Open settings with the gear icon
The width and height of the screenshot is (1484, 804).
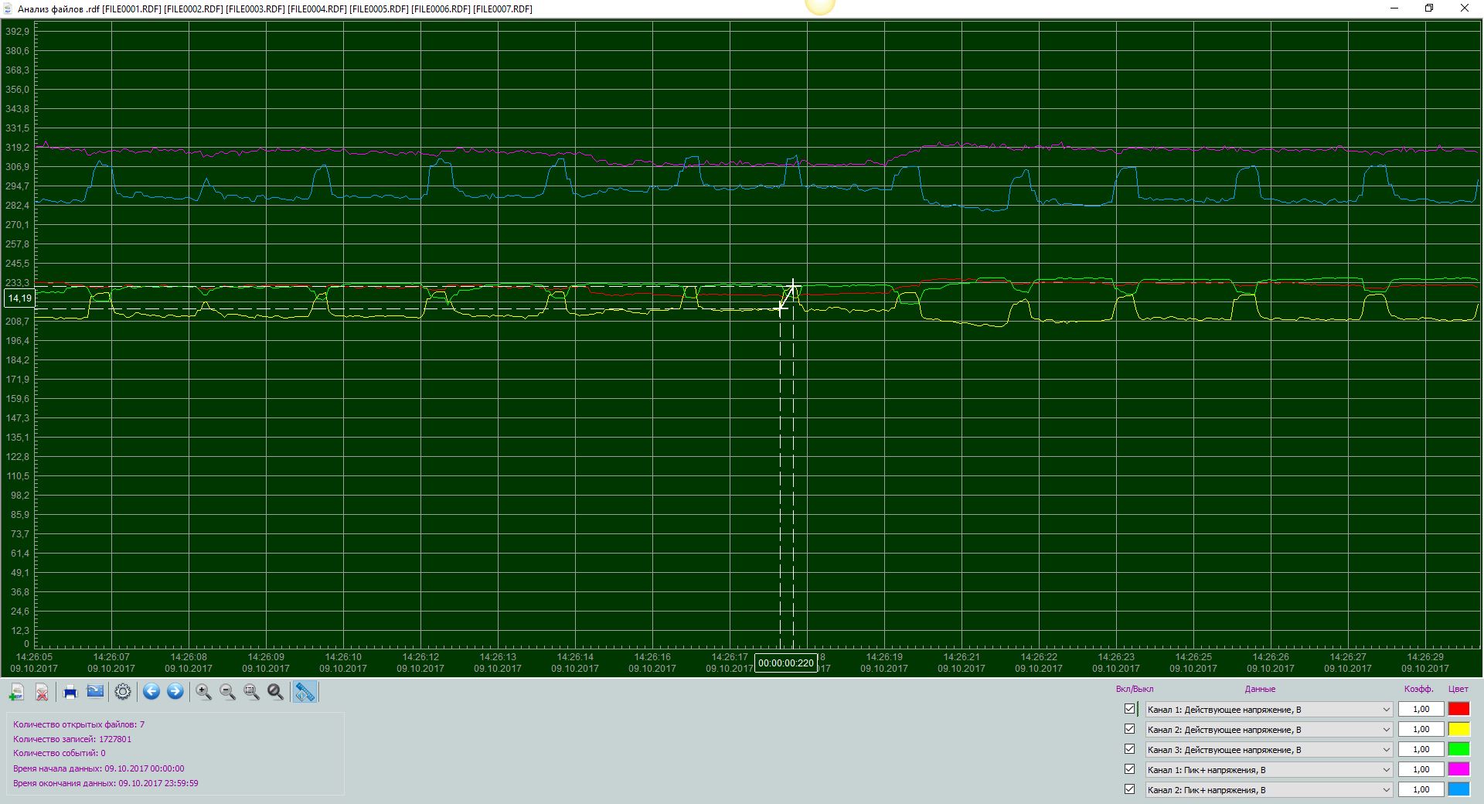click(x=123, y=692)
